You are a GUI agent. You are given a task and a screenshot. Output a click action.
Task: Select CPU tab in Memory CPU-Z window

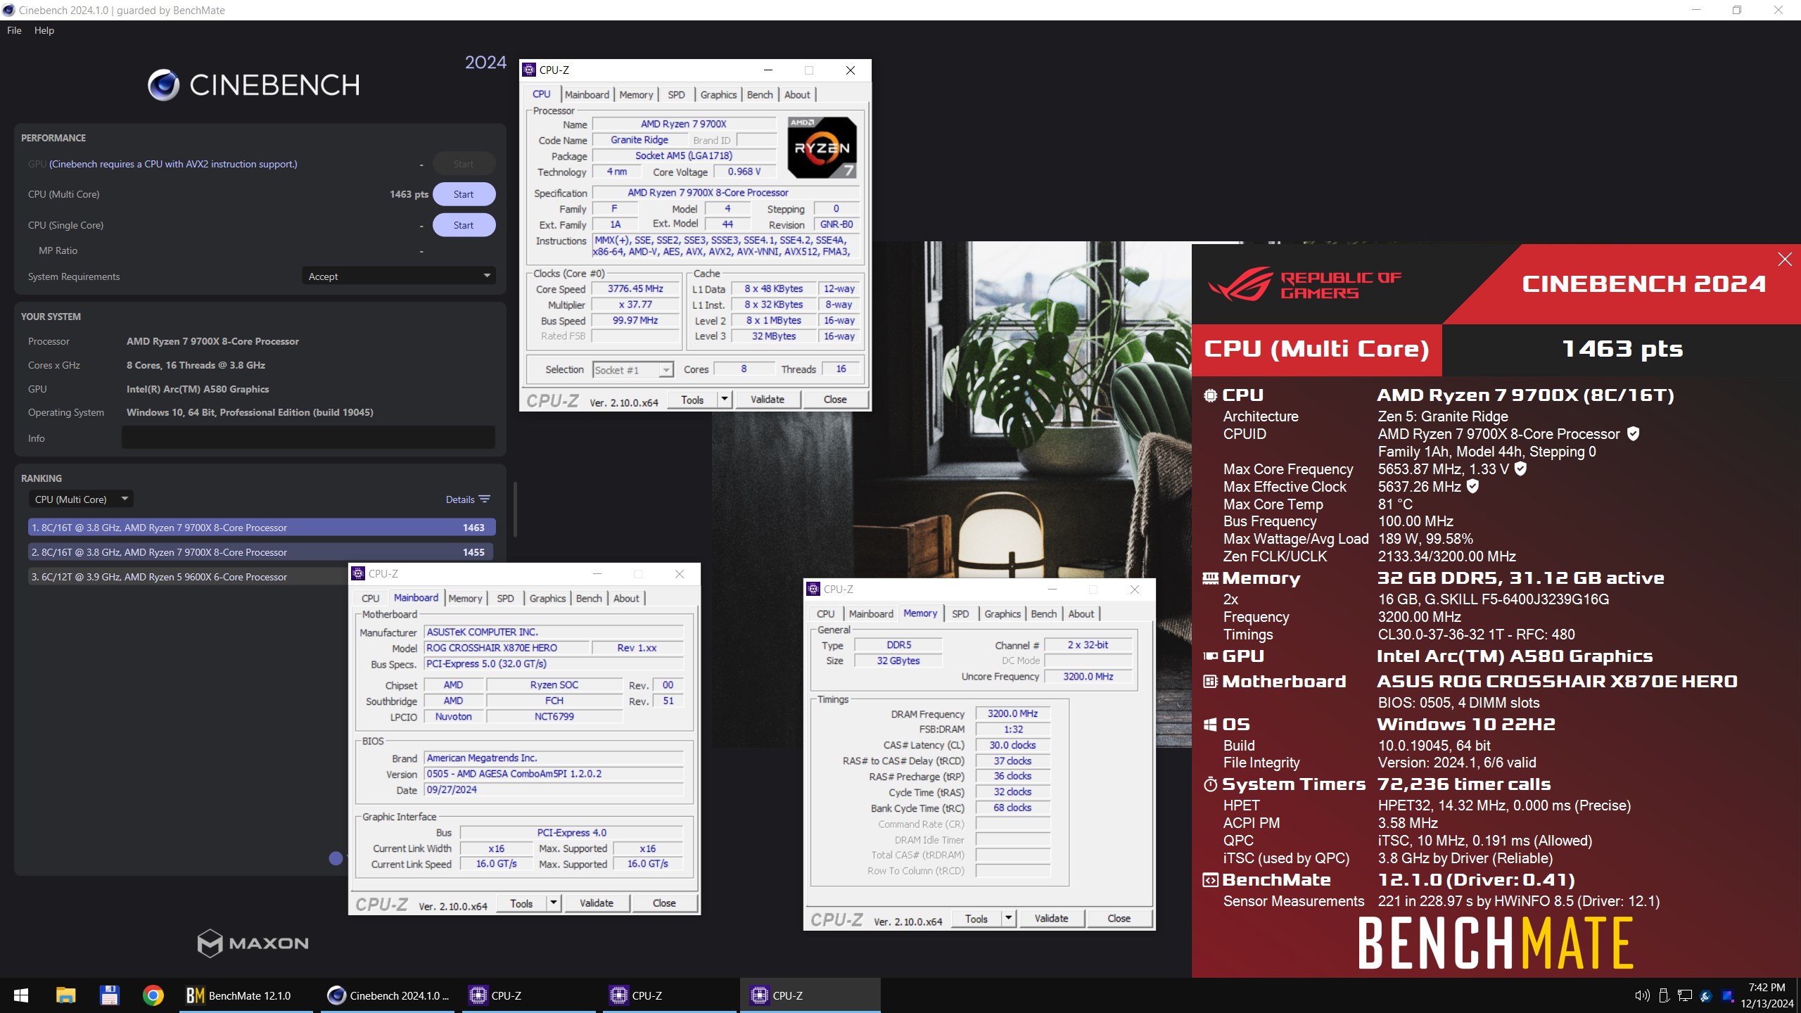click(x=825, y=614)
